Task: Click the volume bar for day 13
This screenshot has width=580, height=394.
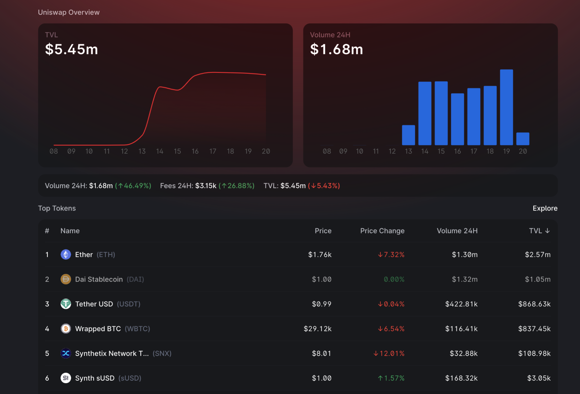Action: tap(408, 135)
